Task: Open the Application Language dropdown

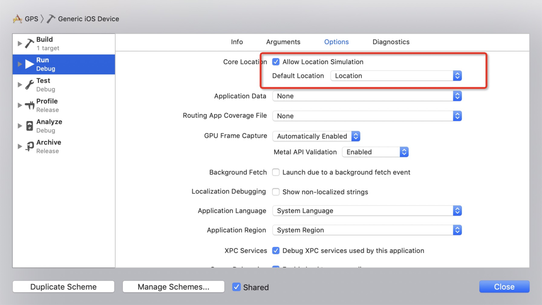Action: click(x=367, y=211)
